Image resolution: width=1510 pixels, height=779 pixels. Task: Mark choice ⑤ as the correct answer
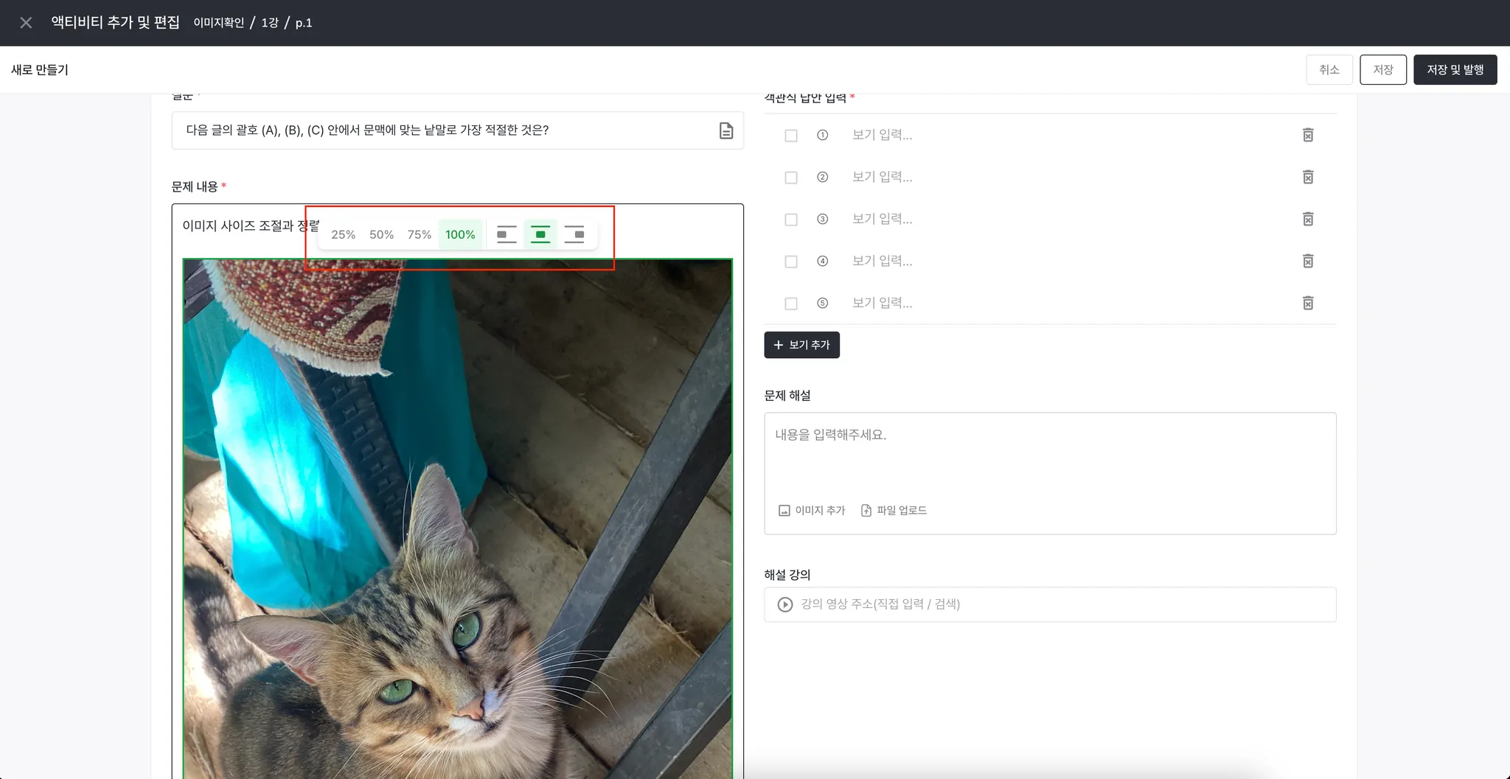tap(791, 304)
